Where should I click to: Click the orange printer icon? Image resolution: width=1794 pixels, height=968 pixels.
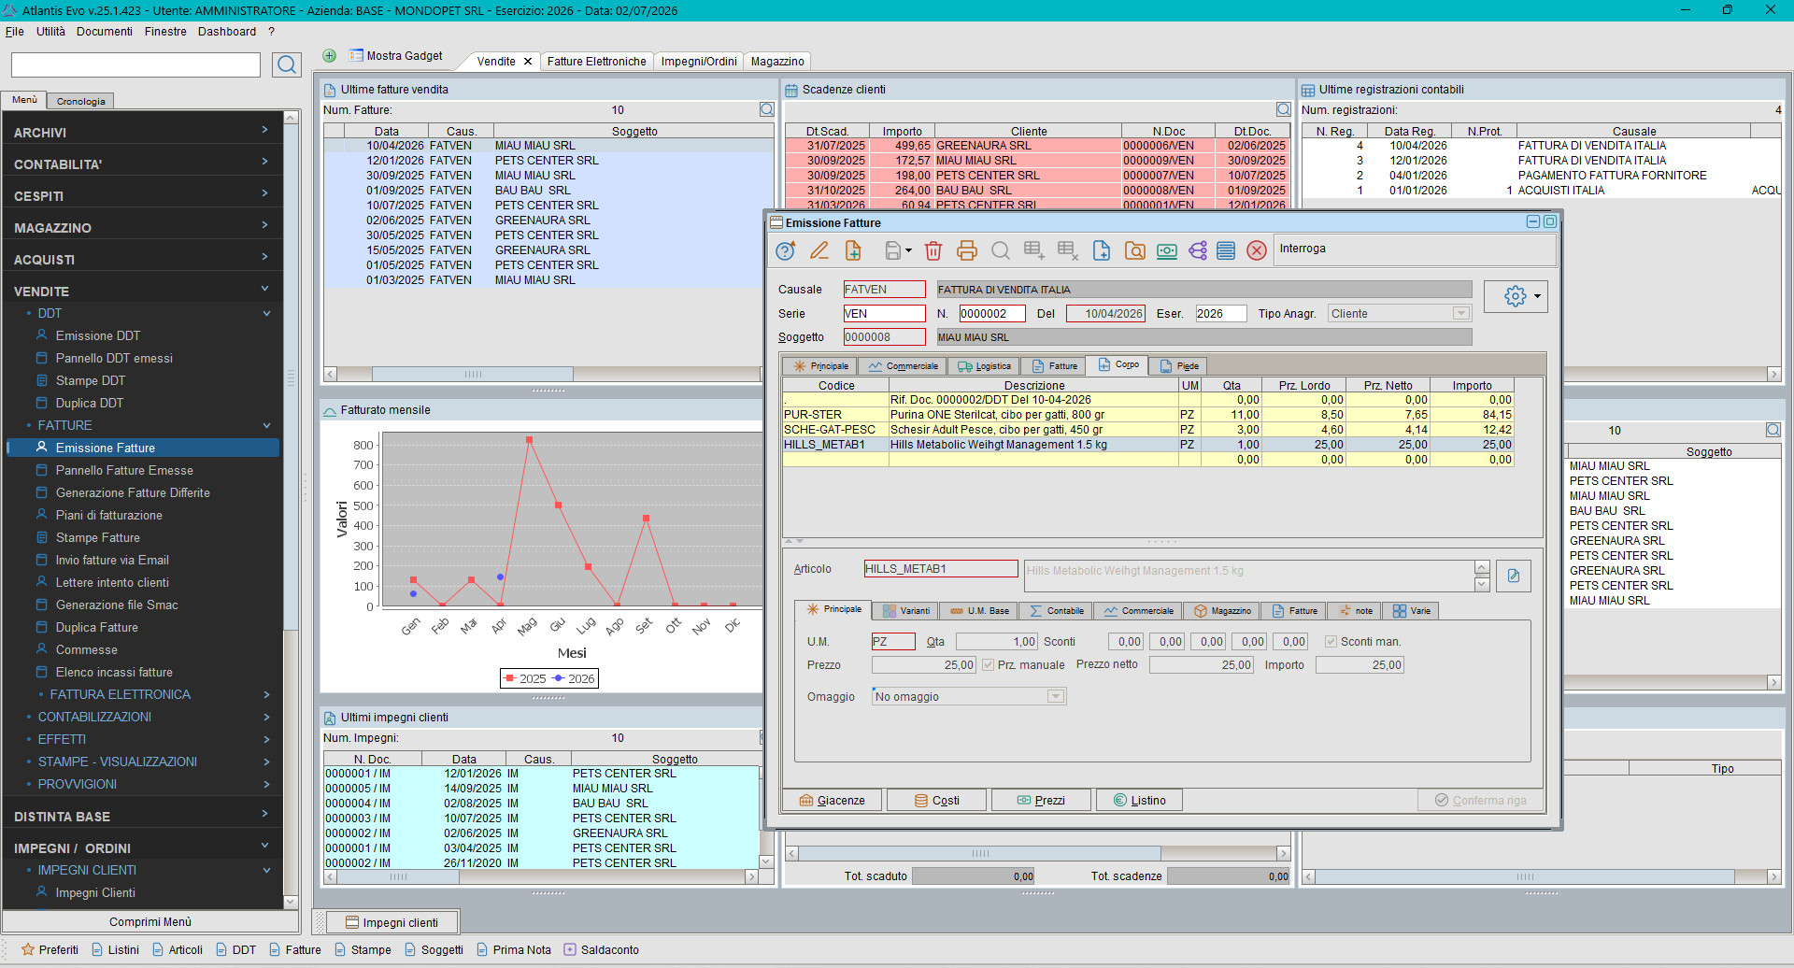[966, 250]
